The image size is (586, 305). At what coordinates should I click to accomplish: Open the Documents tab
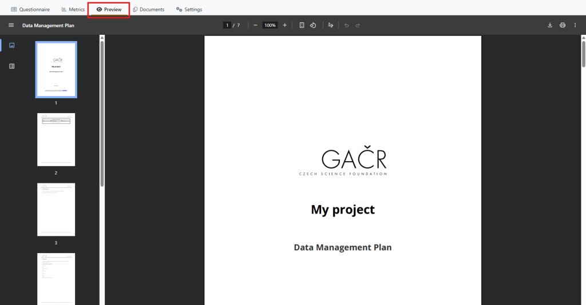click(148, 9)
